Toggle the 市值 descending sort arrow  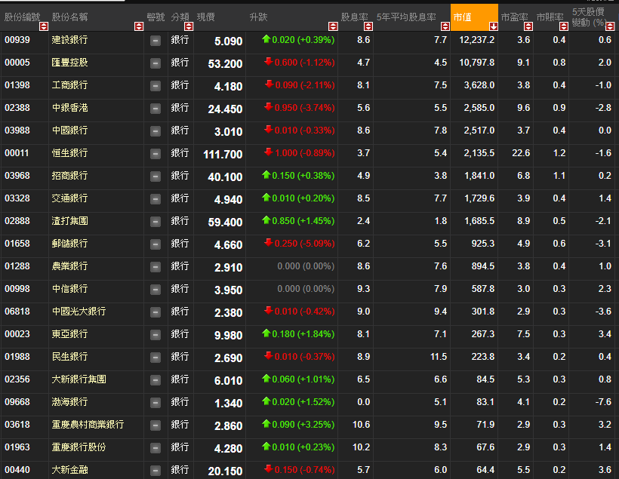coord(494,26)
